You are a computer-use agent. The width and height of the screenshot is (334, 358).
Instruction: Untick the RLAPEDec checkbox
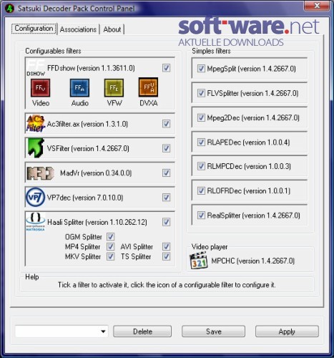click(201, 142)
